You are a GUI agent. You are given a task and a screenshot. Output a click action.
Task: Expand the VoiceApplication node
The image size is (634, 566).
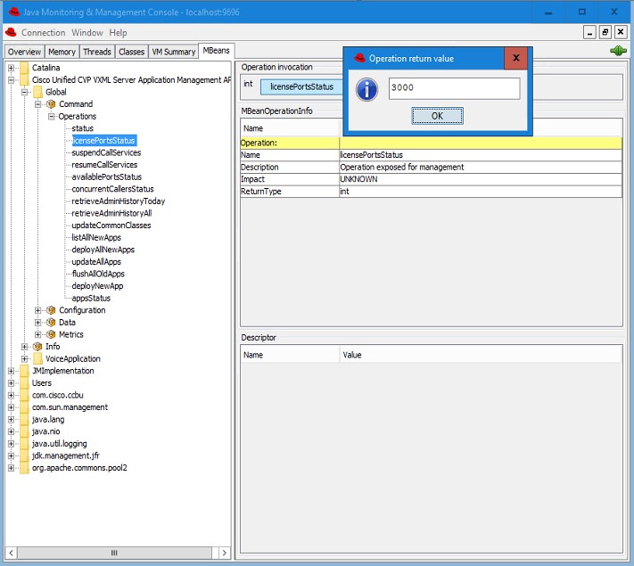click(24, 359)
